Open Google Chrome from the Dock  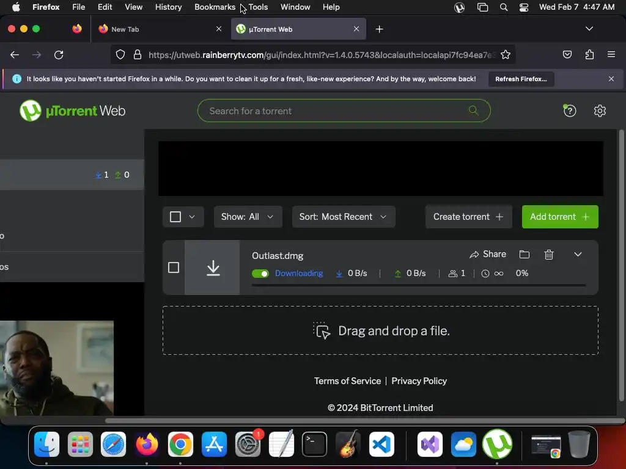click(180, 444)
